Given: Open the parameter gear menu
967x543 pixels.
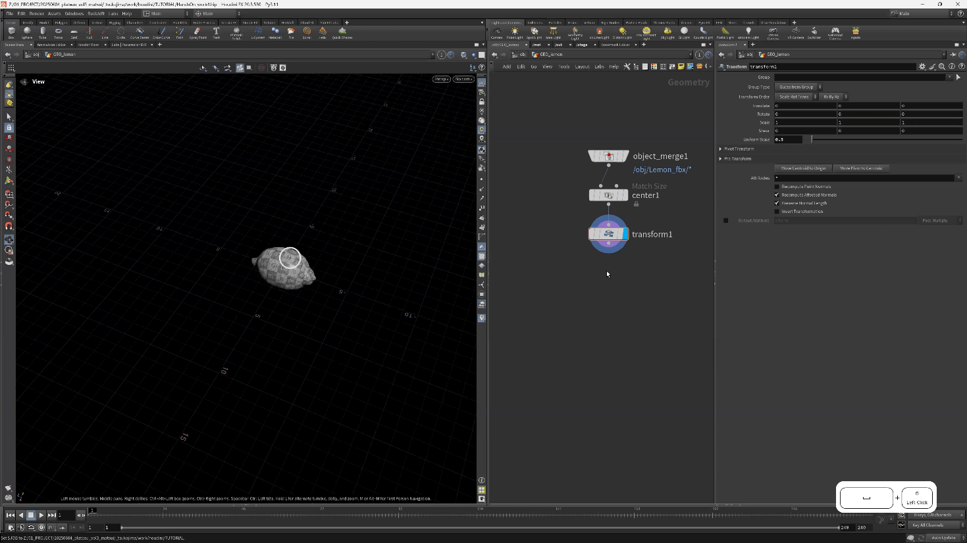Looking at the screenshot, I should pos(922,66).
